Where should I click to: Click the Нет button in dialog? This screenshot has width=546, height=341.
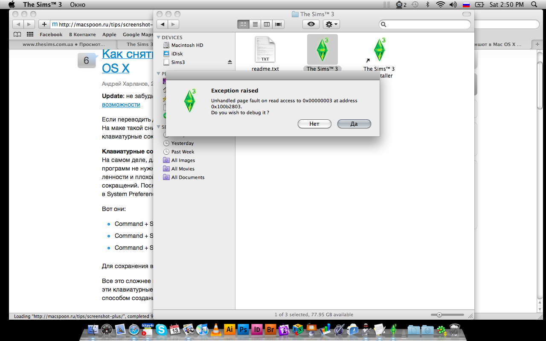tap(314, 124)
